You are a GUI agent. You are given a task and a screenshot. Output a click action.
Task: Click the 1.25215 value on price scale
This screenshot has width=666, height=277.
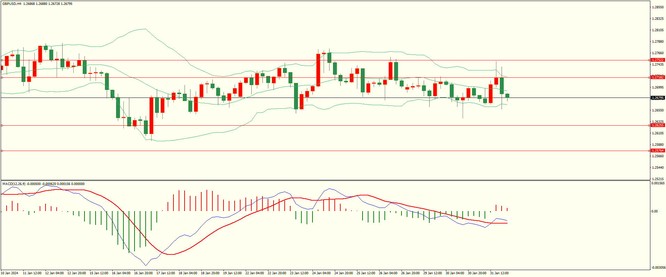pos(658,179)
